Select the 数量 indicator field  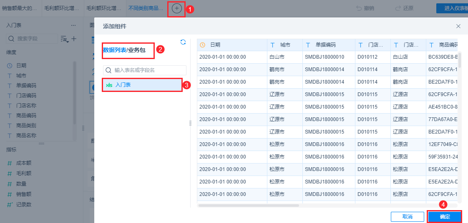(x=21, y=184)
